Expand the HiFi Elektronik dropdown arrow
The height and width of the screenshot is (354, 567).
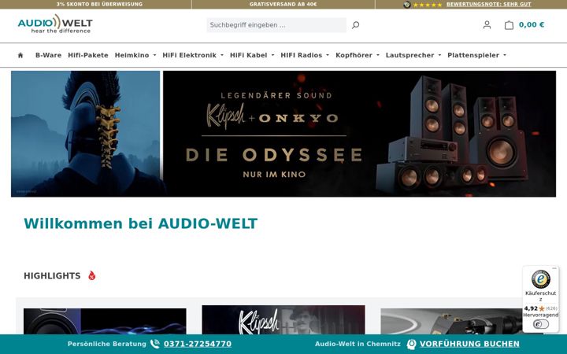[222, 55]
